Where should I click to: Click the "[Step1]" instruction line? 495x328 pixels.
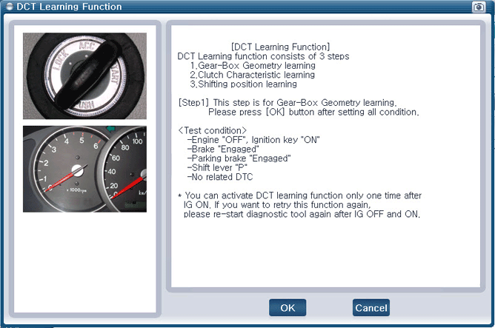click(288, 102)
